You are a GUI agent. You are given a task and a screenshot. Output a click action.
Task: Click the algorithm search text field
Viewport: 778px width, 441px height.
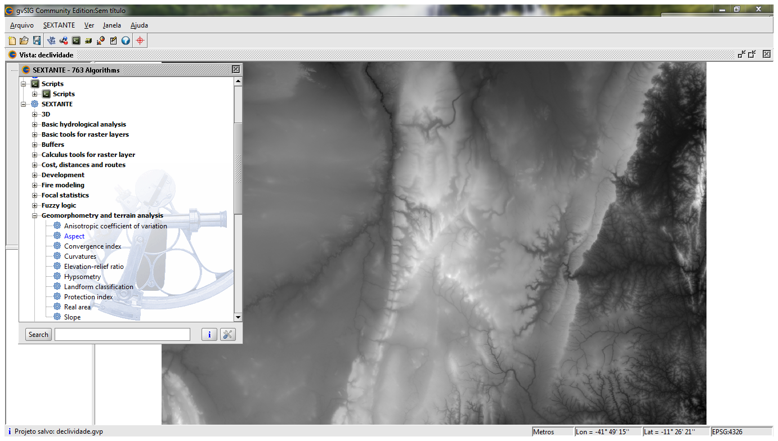(122, 335)
